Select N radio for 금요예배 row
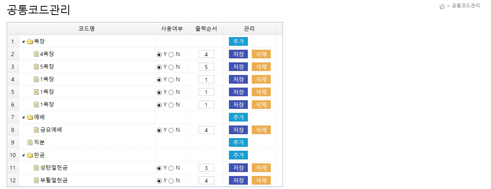The image size is (491, 189). [x=171, y=131]
